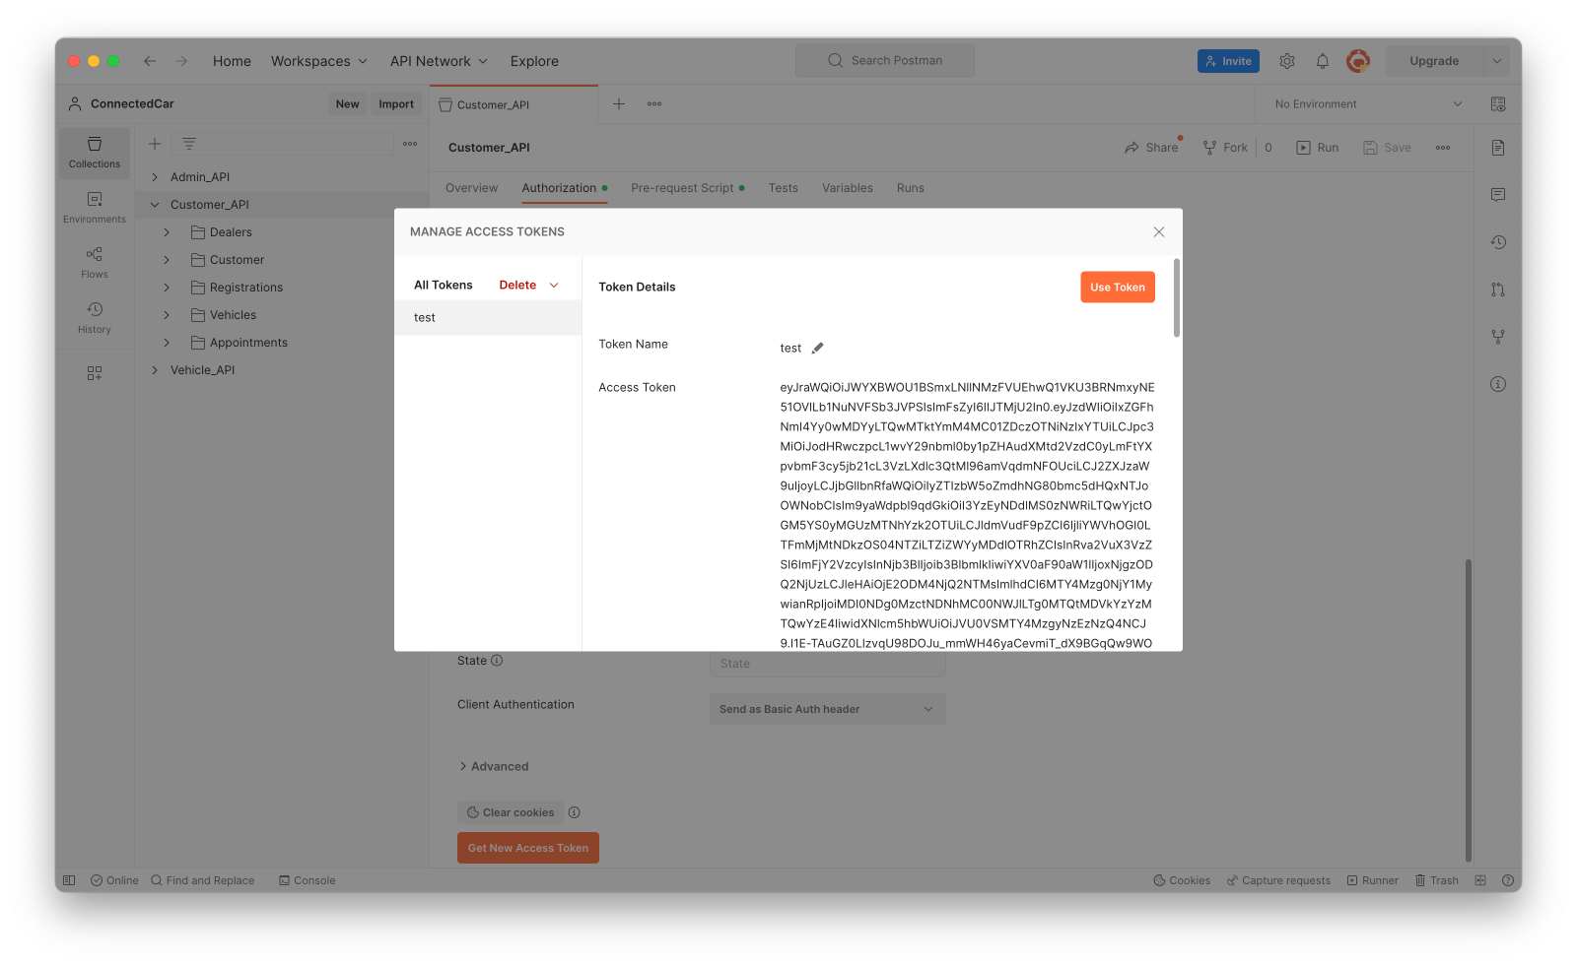The height and width of the screenshot is (965, 1577).
Task: Open the user avatar menu
Action: [1358, 61]
